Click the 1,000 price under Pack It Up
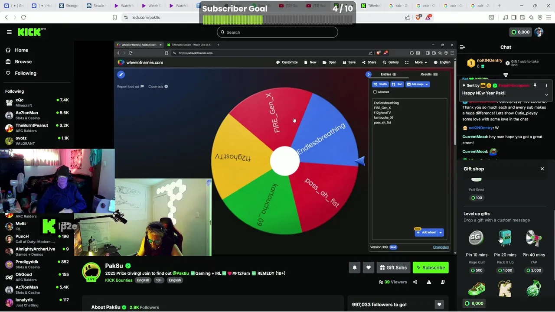555x312 pixels. coord(505,270)
